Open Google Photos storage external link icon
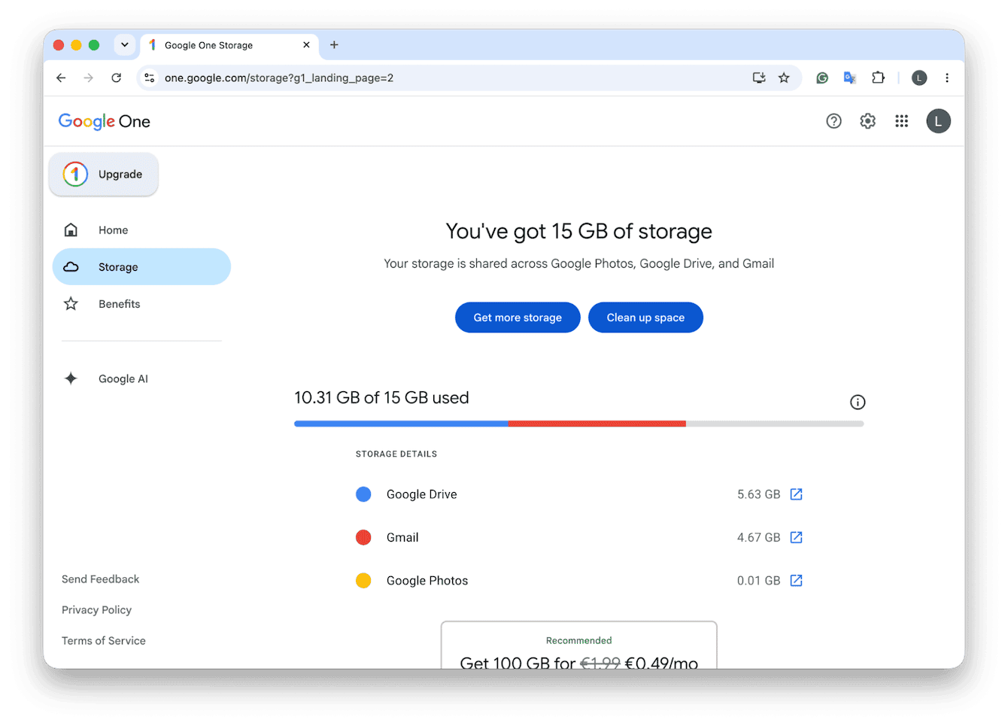The height and width of the screenshot is (726, 1008). pyautogui.click(x=797, y=581)
